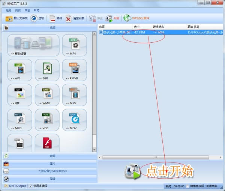Choose the -> MPG format tile
This screenshot has width=225, height=191.
tap(19, 120)
